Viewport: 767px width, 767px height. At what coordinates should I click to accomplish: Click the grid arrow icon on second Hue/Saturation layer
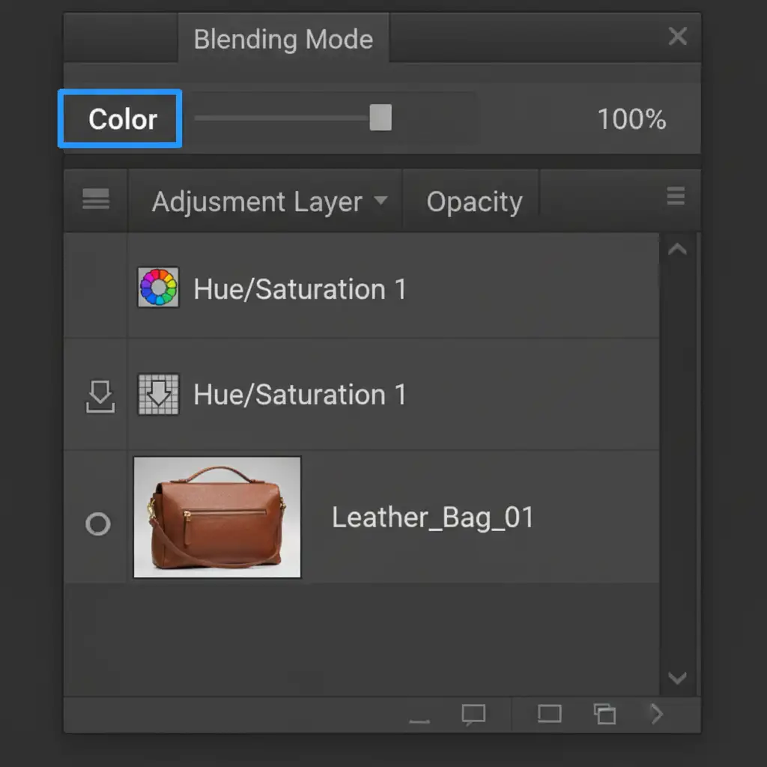pos(158,394)
